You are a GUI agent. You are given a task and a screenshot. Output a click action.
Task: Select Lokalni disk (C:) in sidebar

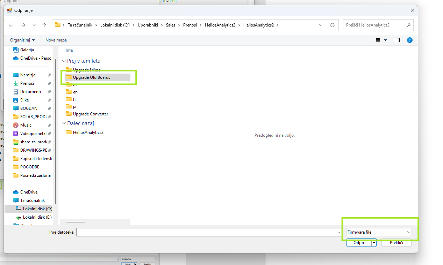(x=29, y=209)
